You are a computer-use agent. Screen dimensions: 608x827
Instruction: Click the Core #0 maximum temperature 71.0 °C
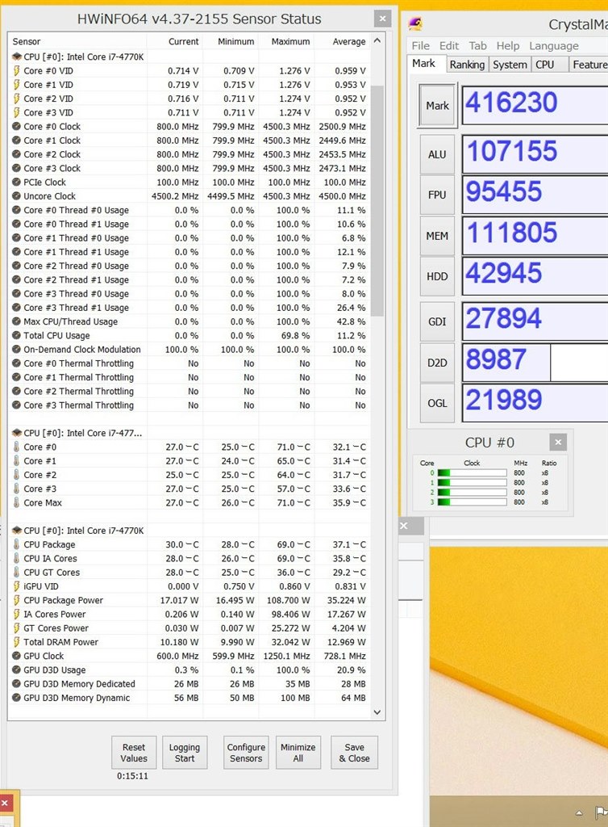pyautogui.click(x=294, y=447)
